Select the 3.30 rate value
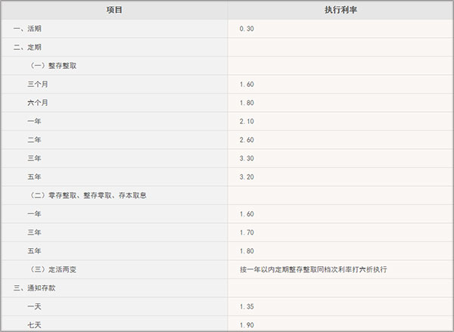The height and width of the screenshot is (332, 454). pyautogui.click(x=246, y=158)
